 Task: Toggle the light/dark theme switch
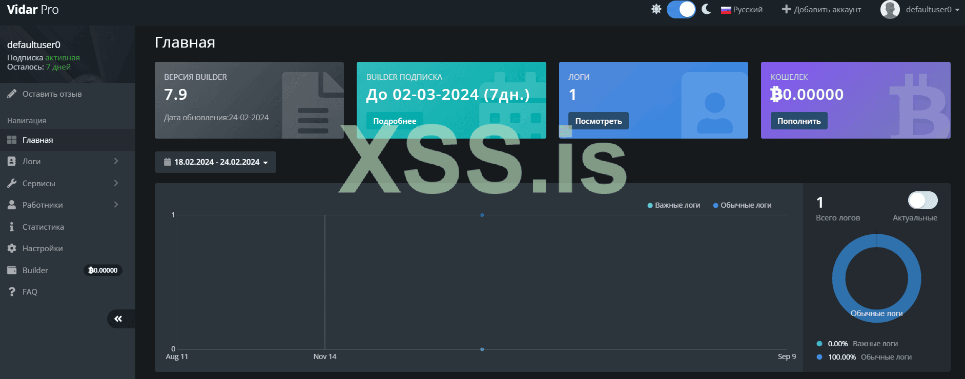681,9
